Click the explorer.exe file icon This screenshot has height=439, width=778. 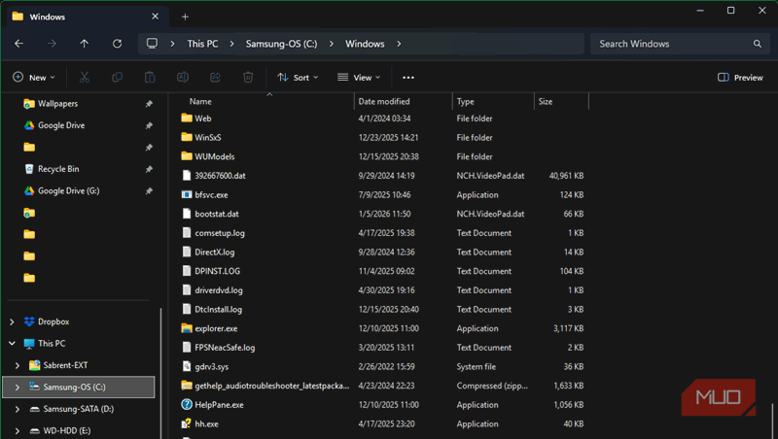[x=187, y=328]
